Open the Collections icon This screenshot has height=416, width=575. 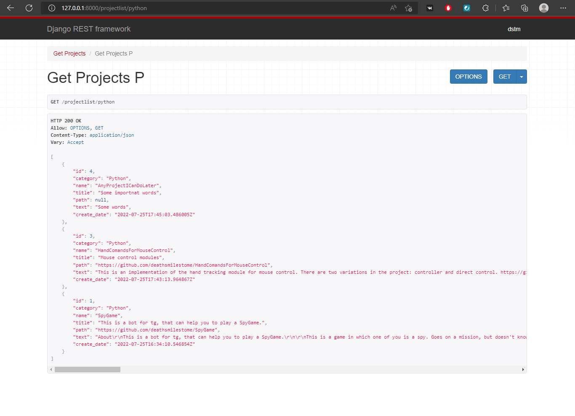tap(524, 8)
